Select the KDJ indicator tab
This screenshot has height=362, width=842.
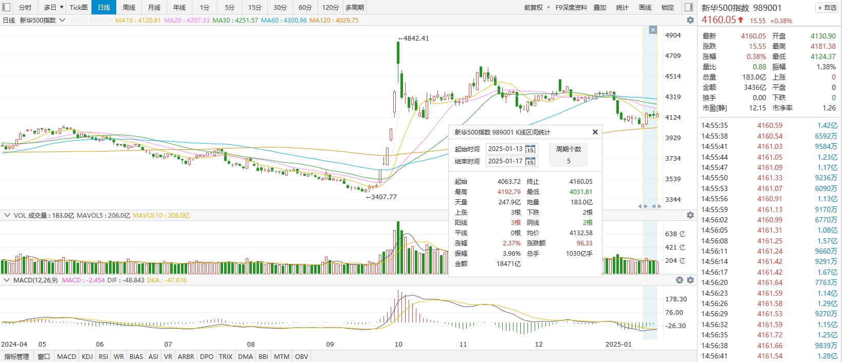tap(87, 356)
